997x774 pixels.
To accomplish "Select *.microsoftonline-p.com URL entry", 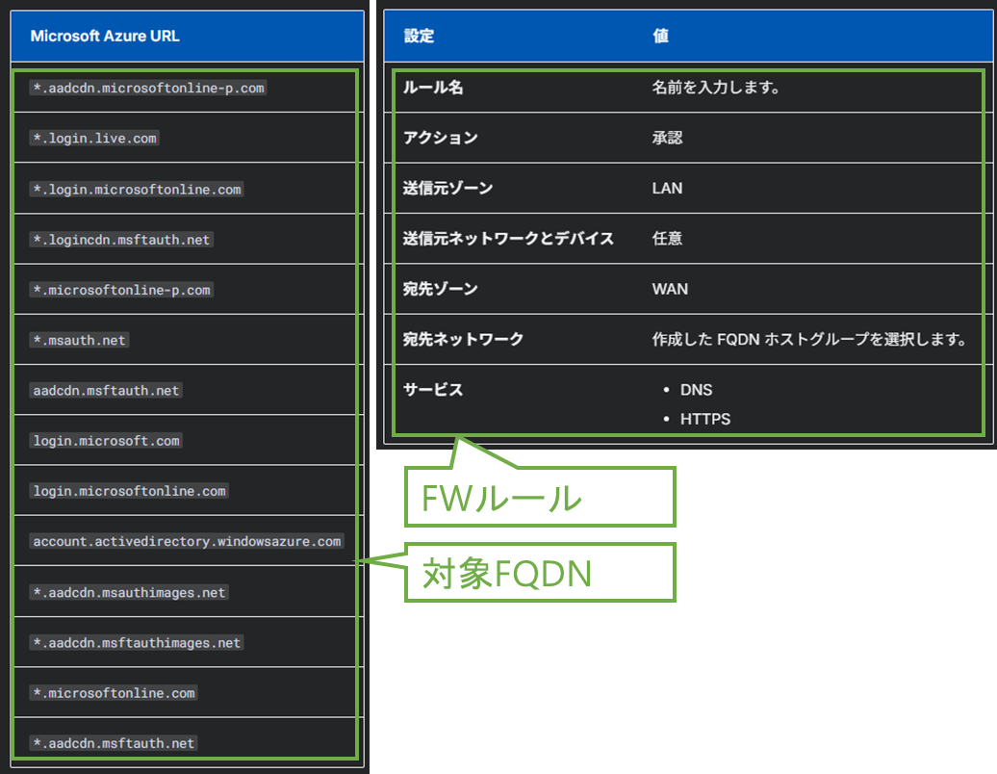I will point(121,290).
